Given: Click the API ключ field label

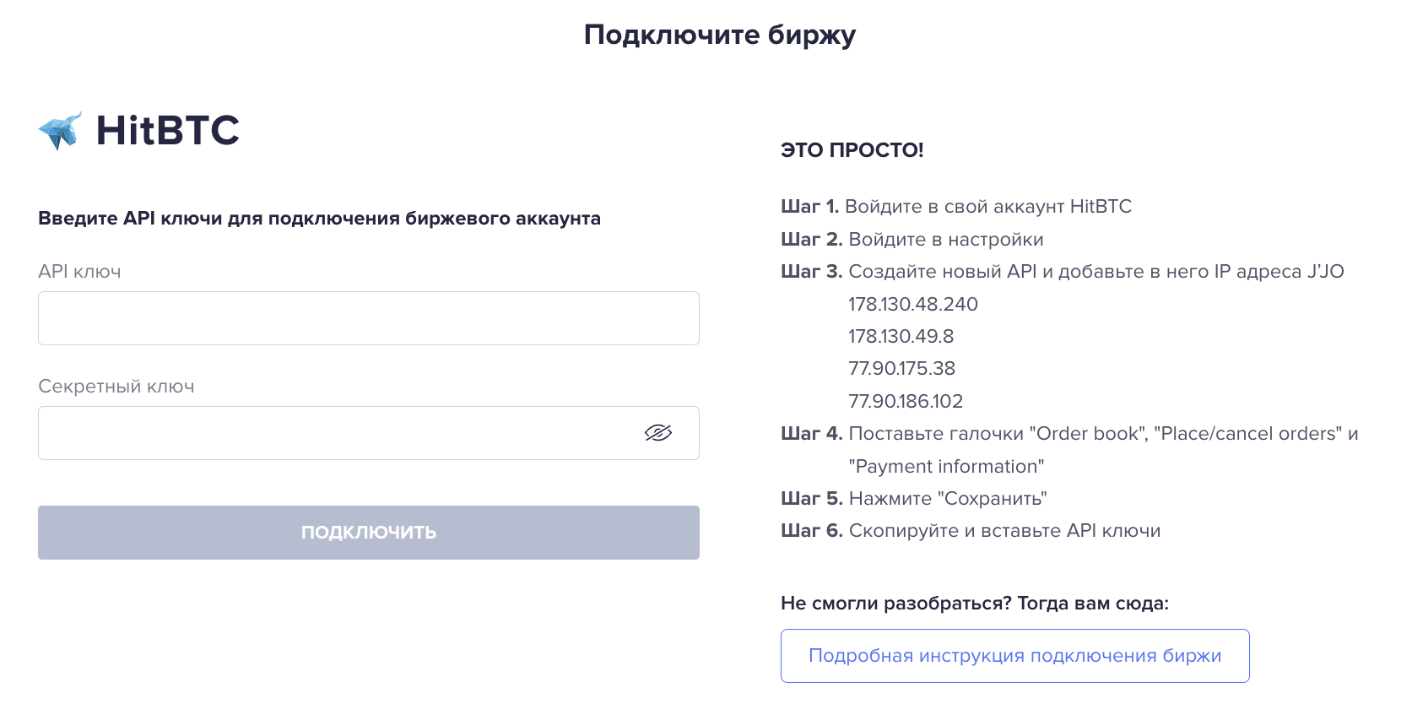Looking at the screenshot, I should 79,272.
